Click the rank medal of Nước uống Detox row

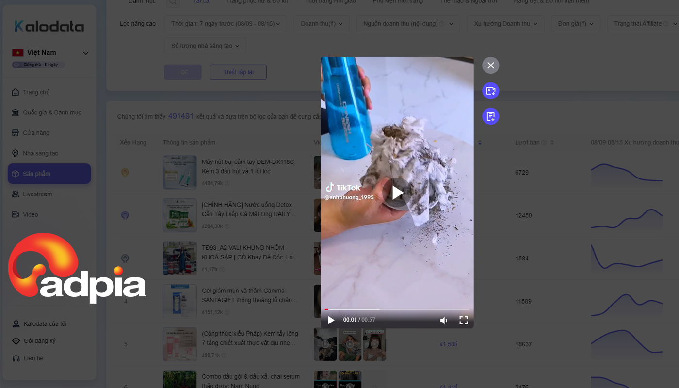pyautogui.click(x=125, y=215)
